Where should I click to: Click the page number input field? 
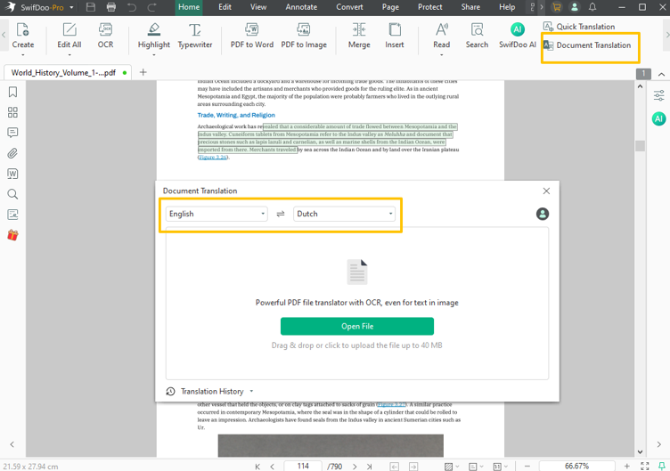pos(303,466)
